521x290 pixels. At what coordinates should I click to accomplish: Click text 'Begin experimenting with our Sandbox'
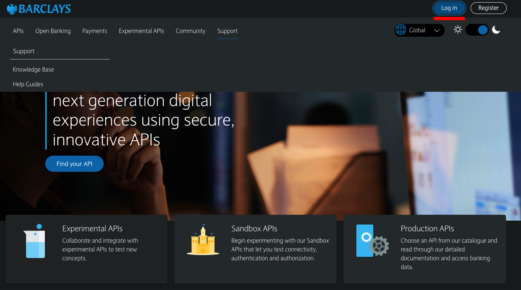tap(280, 241)
